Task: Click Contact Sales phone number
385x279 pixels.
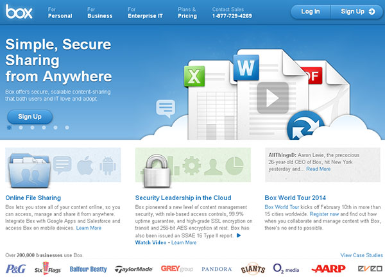Action: [232, 16]
